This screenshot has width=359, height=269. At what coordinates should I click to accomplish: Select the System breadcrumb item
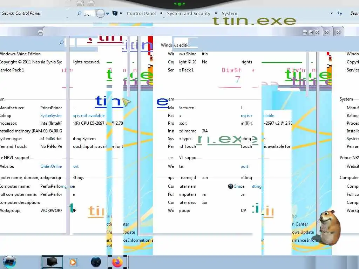point(229,14)
